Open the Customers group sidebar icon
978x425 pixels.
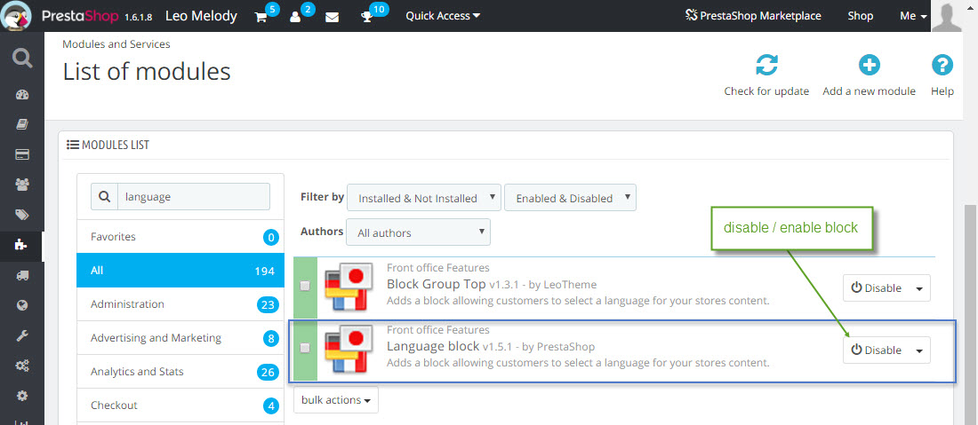[x=22, y=185]
